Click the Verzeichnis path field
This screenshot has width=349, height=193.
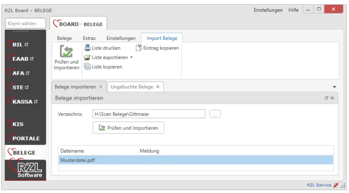[149, 114]
